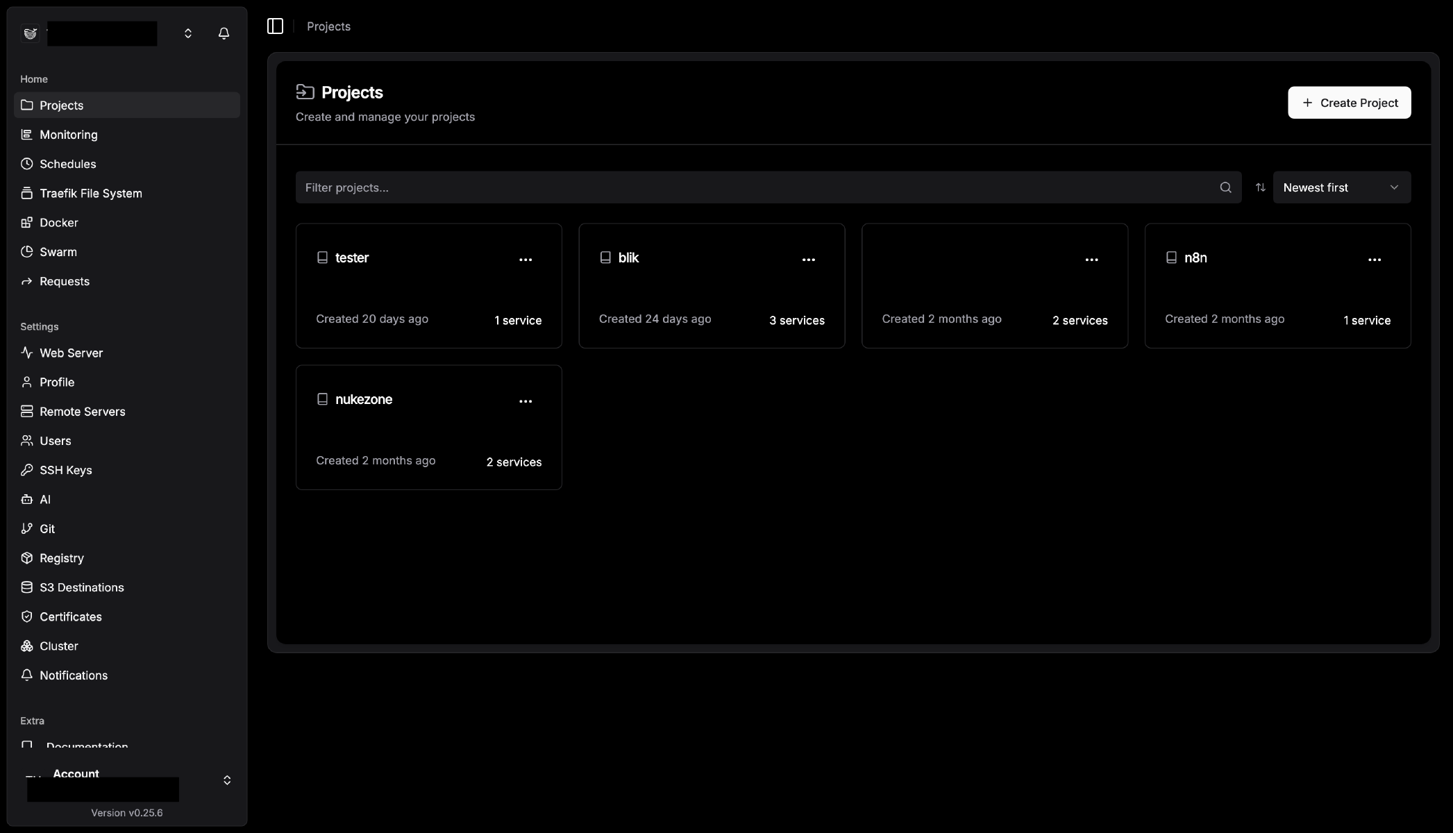Open the three-dot menu on the tester project
Viewport: 1453px width, 833px height.
(526, 260)
